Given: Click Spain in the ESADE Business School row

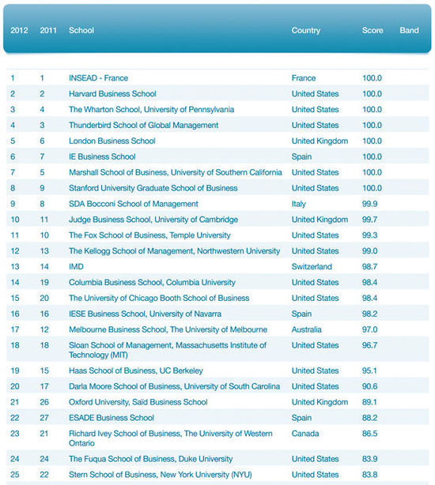Looking at the screenshot, I should pos(301,418).
